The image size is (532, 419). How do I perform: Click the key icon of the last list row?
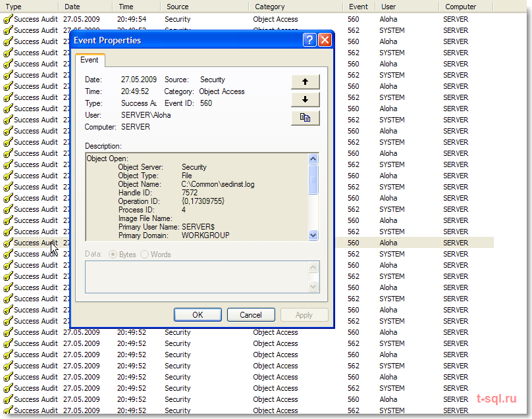click(8, 410)
